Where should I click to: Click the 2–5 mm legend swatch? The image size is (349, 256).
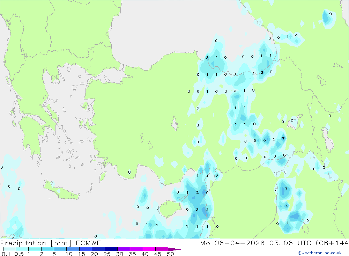coord(47,249)
